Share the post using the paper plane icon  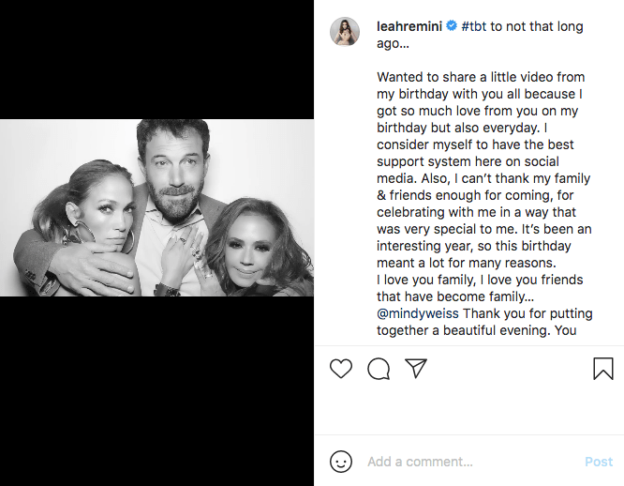point(416,369)
